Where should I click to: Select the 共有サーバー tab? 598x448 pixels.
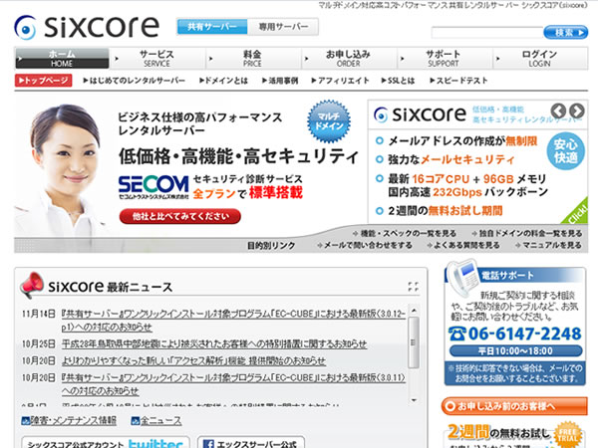click(212, 27)
